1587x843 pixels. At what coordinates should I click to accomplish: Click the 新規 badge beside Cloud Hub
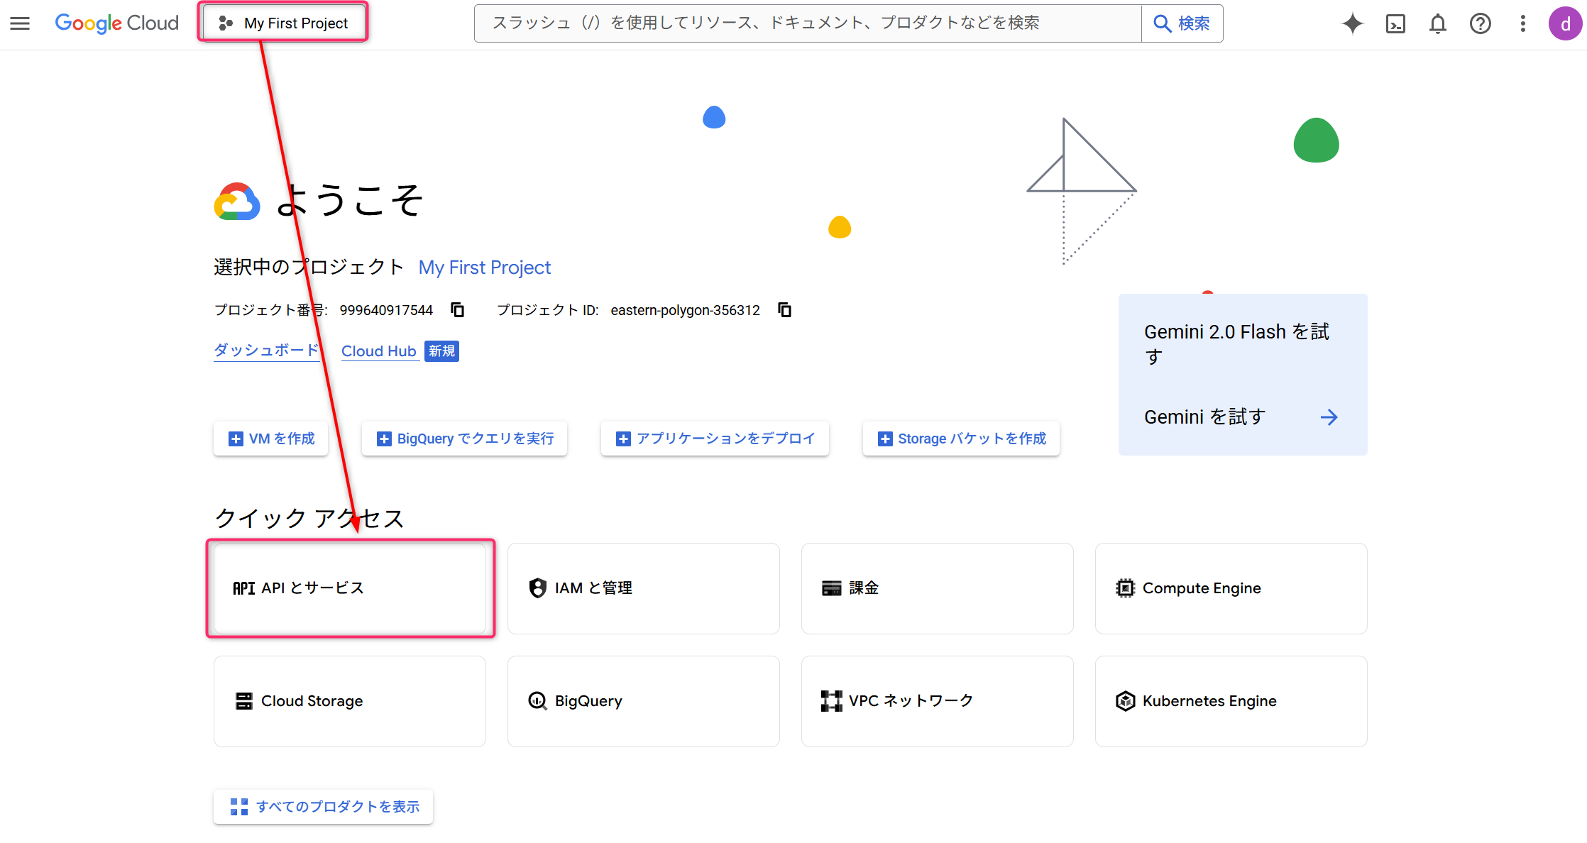coord(441,351)
